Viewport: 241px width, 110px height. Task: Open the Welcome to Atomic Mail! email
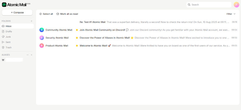138,46
